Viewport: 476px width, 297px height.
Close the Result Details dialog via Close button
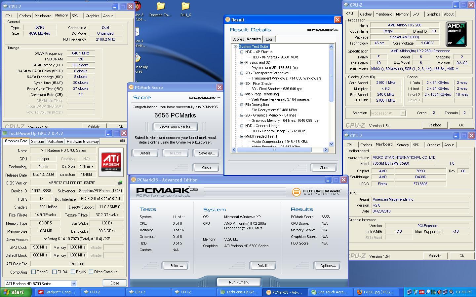(324, 168)
